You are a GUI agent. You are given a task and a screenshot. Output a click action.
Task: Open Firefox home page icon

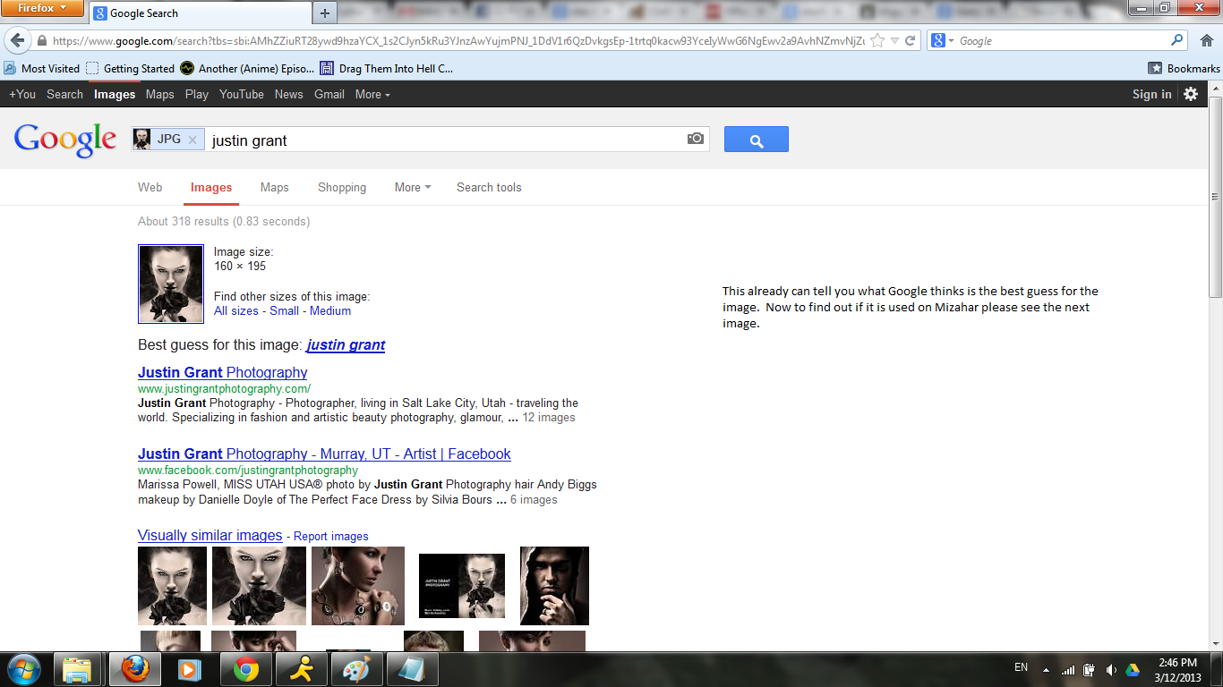(1206, 40)
